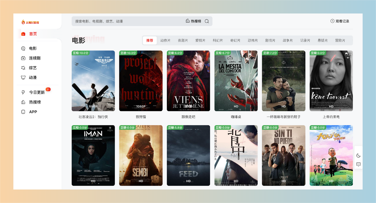Image resolution: width=376 pixels, height=203 pixels.
Task: Select the 推荐 tab
Action: click(x=150, y=40)
